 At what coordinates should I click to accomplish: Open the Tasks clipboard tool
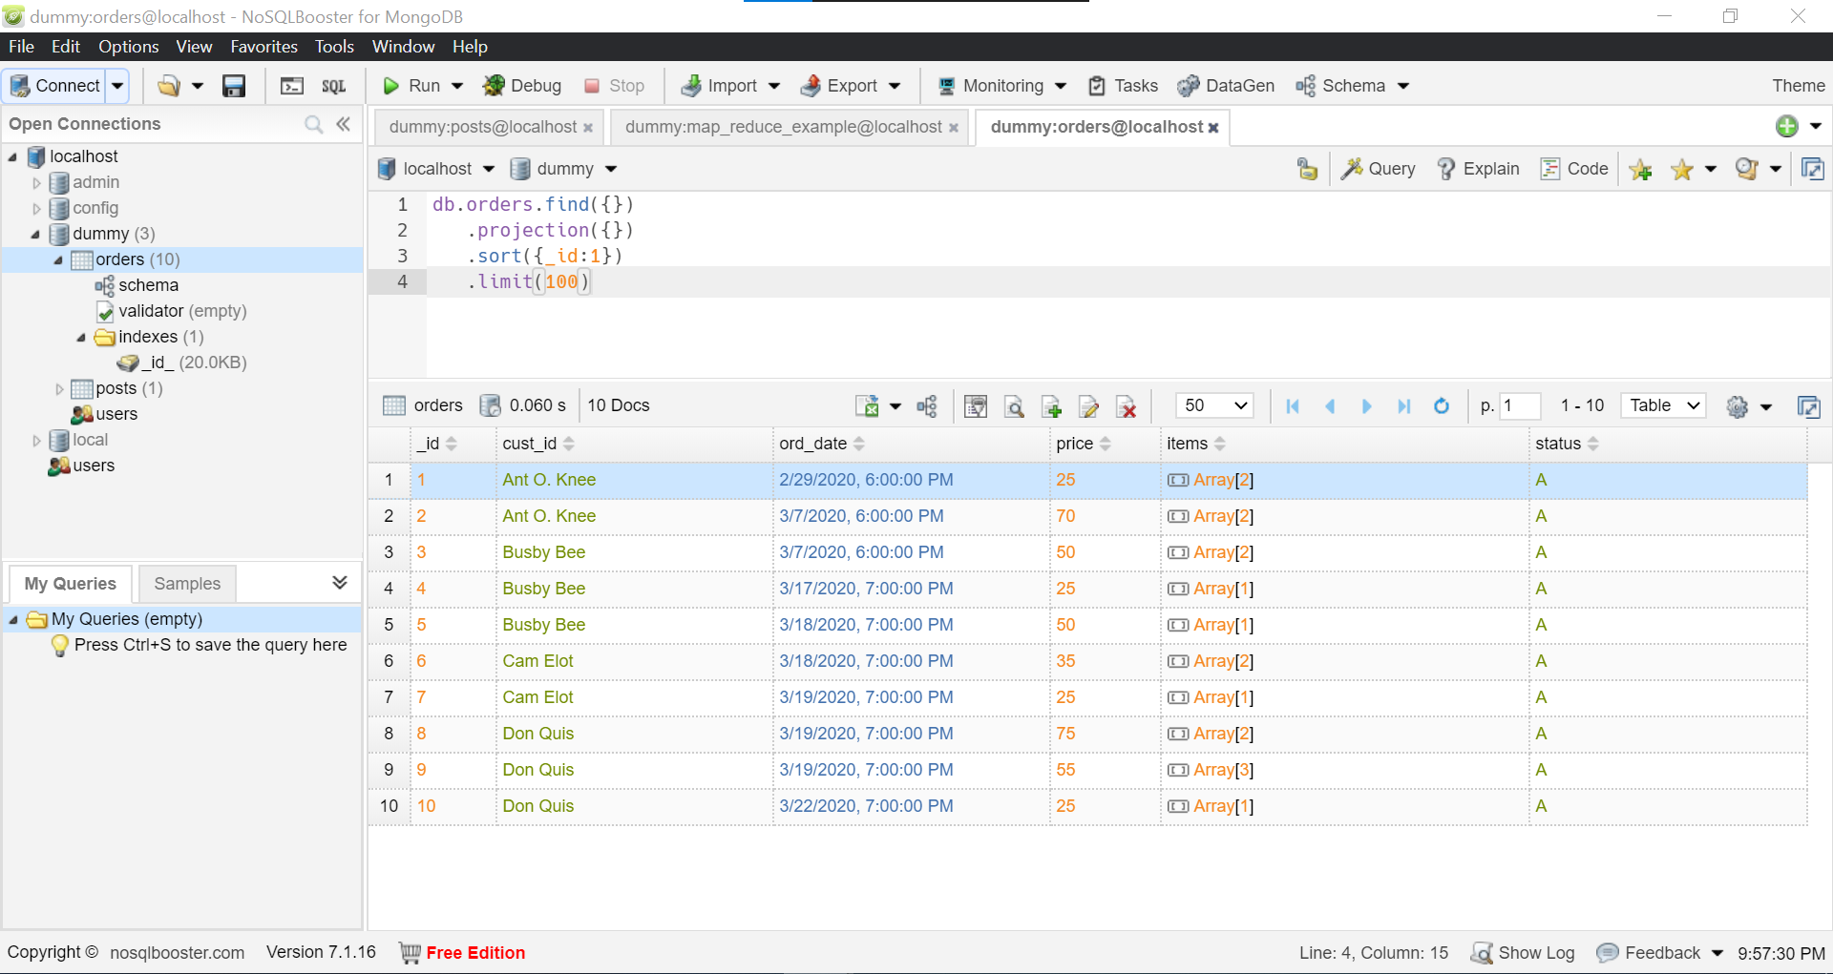click(1123, 86)
